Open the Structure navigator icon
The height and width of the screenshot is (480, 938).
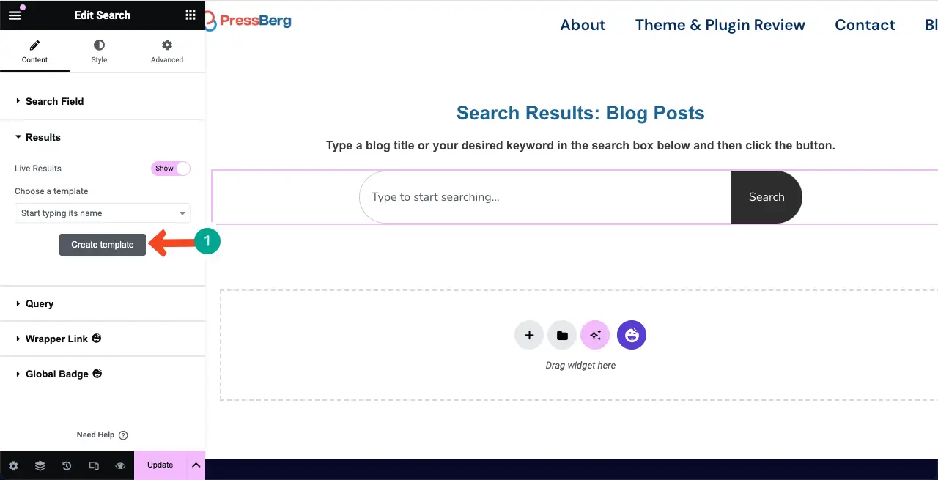click(x=40, y=465)
